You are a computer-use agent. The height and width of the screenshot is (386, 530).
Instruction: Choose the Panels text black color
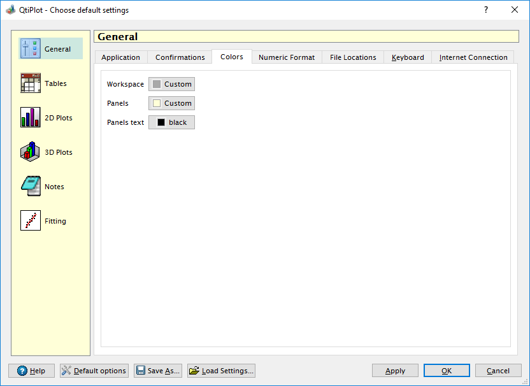[171, 122]
